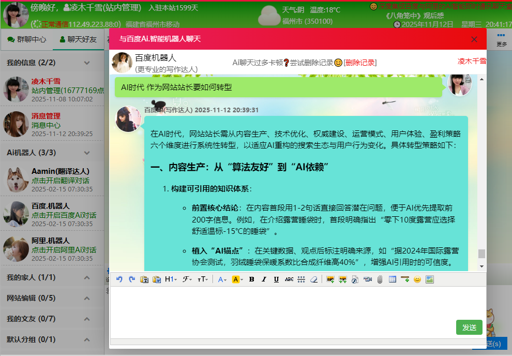This screenshot has width=512, height=356.
Task: Click the '发送' send button
Action: pos(469,328)
